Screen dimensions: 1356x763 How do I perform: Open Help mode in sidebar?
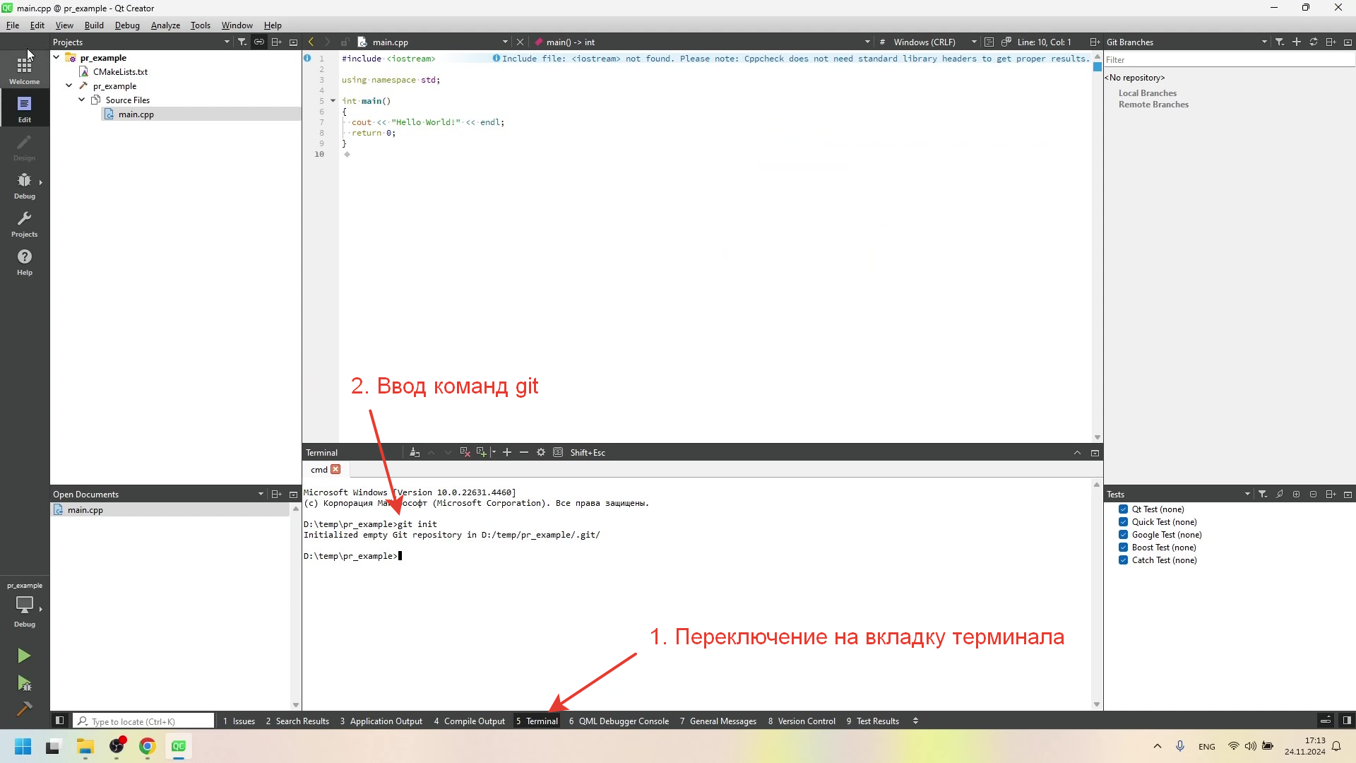coord(25,261)
